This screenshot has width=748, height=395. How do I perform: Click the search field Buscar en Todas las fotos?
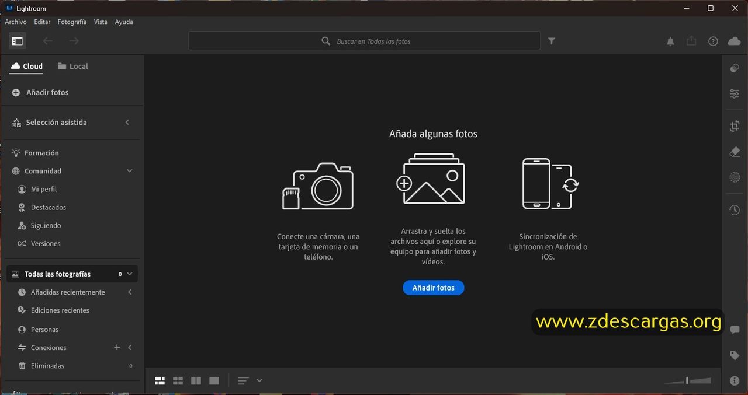point(364,41)
